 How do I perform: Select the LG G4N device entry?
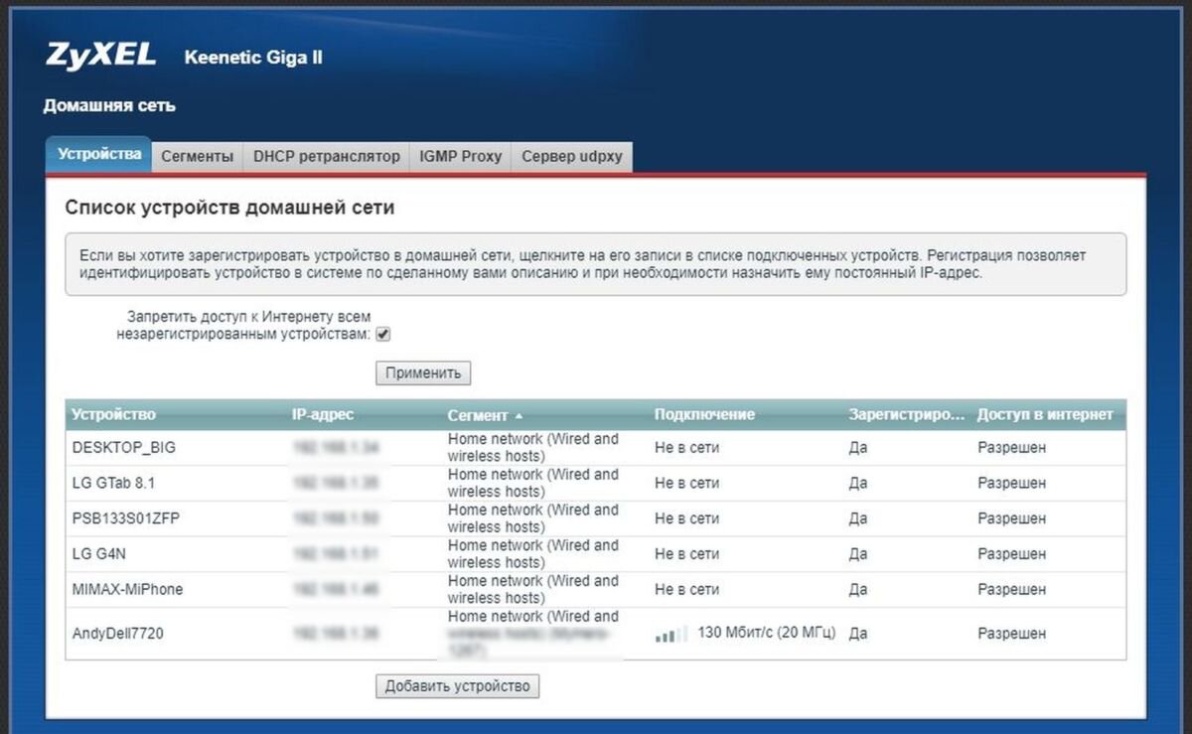click(x=596, y=554)
